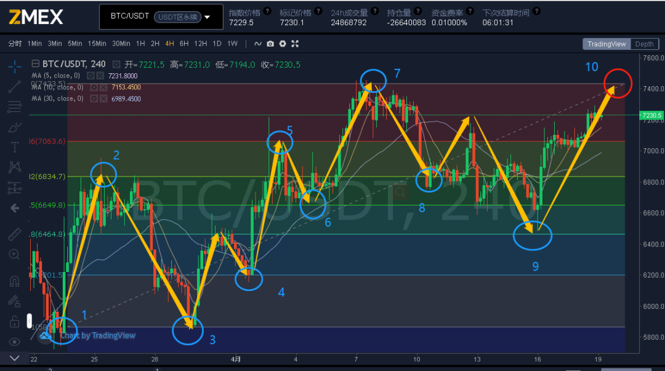Select the 1D timeframe
Screen dimensions: 665x371
[217, 44]
